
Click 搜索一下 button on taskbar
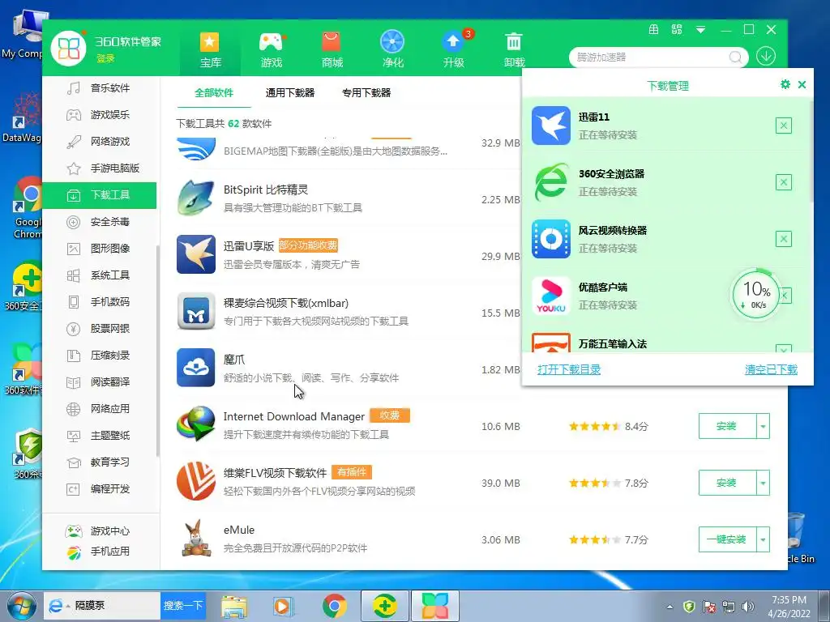point(183,606)
